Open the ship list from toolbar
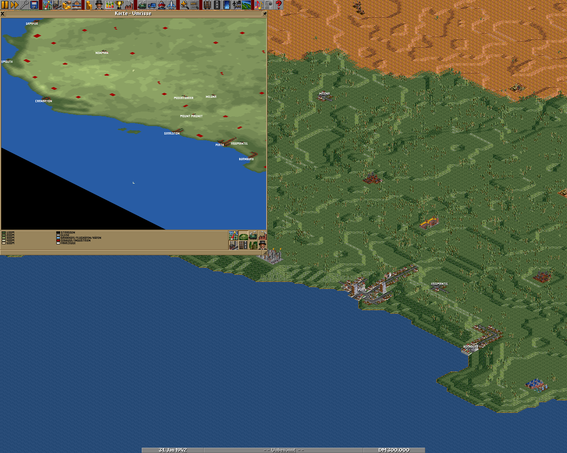Viewport: 567px width, 453px height. tap(162, 5)
